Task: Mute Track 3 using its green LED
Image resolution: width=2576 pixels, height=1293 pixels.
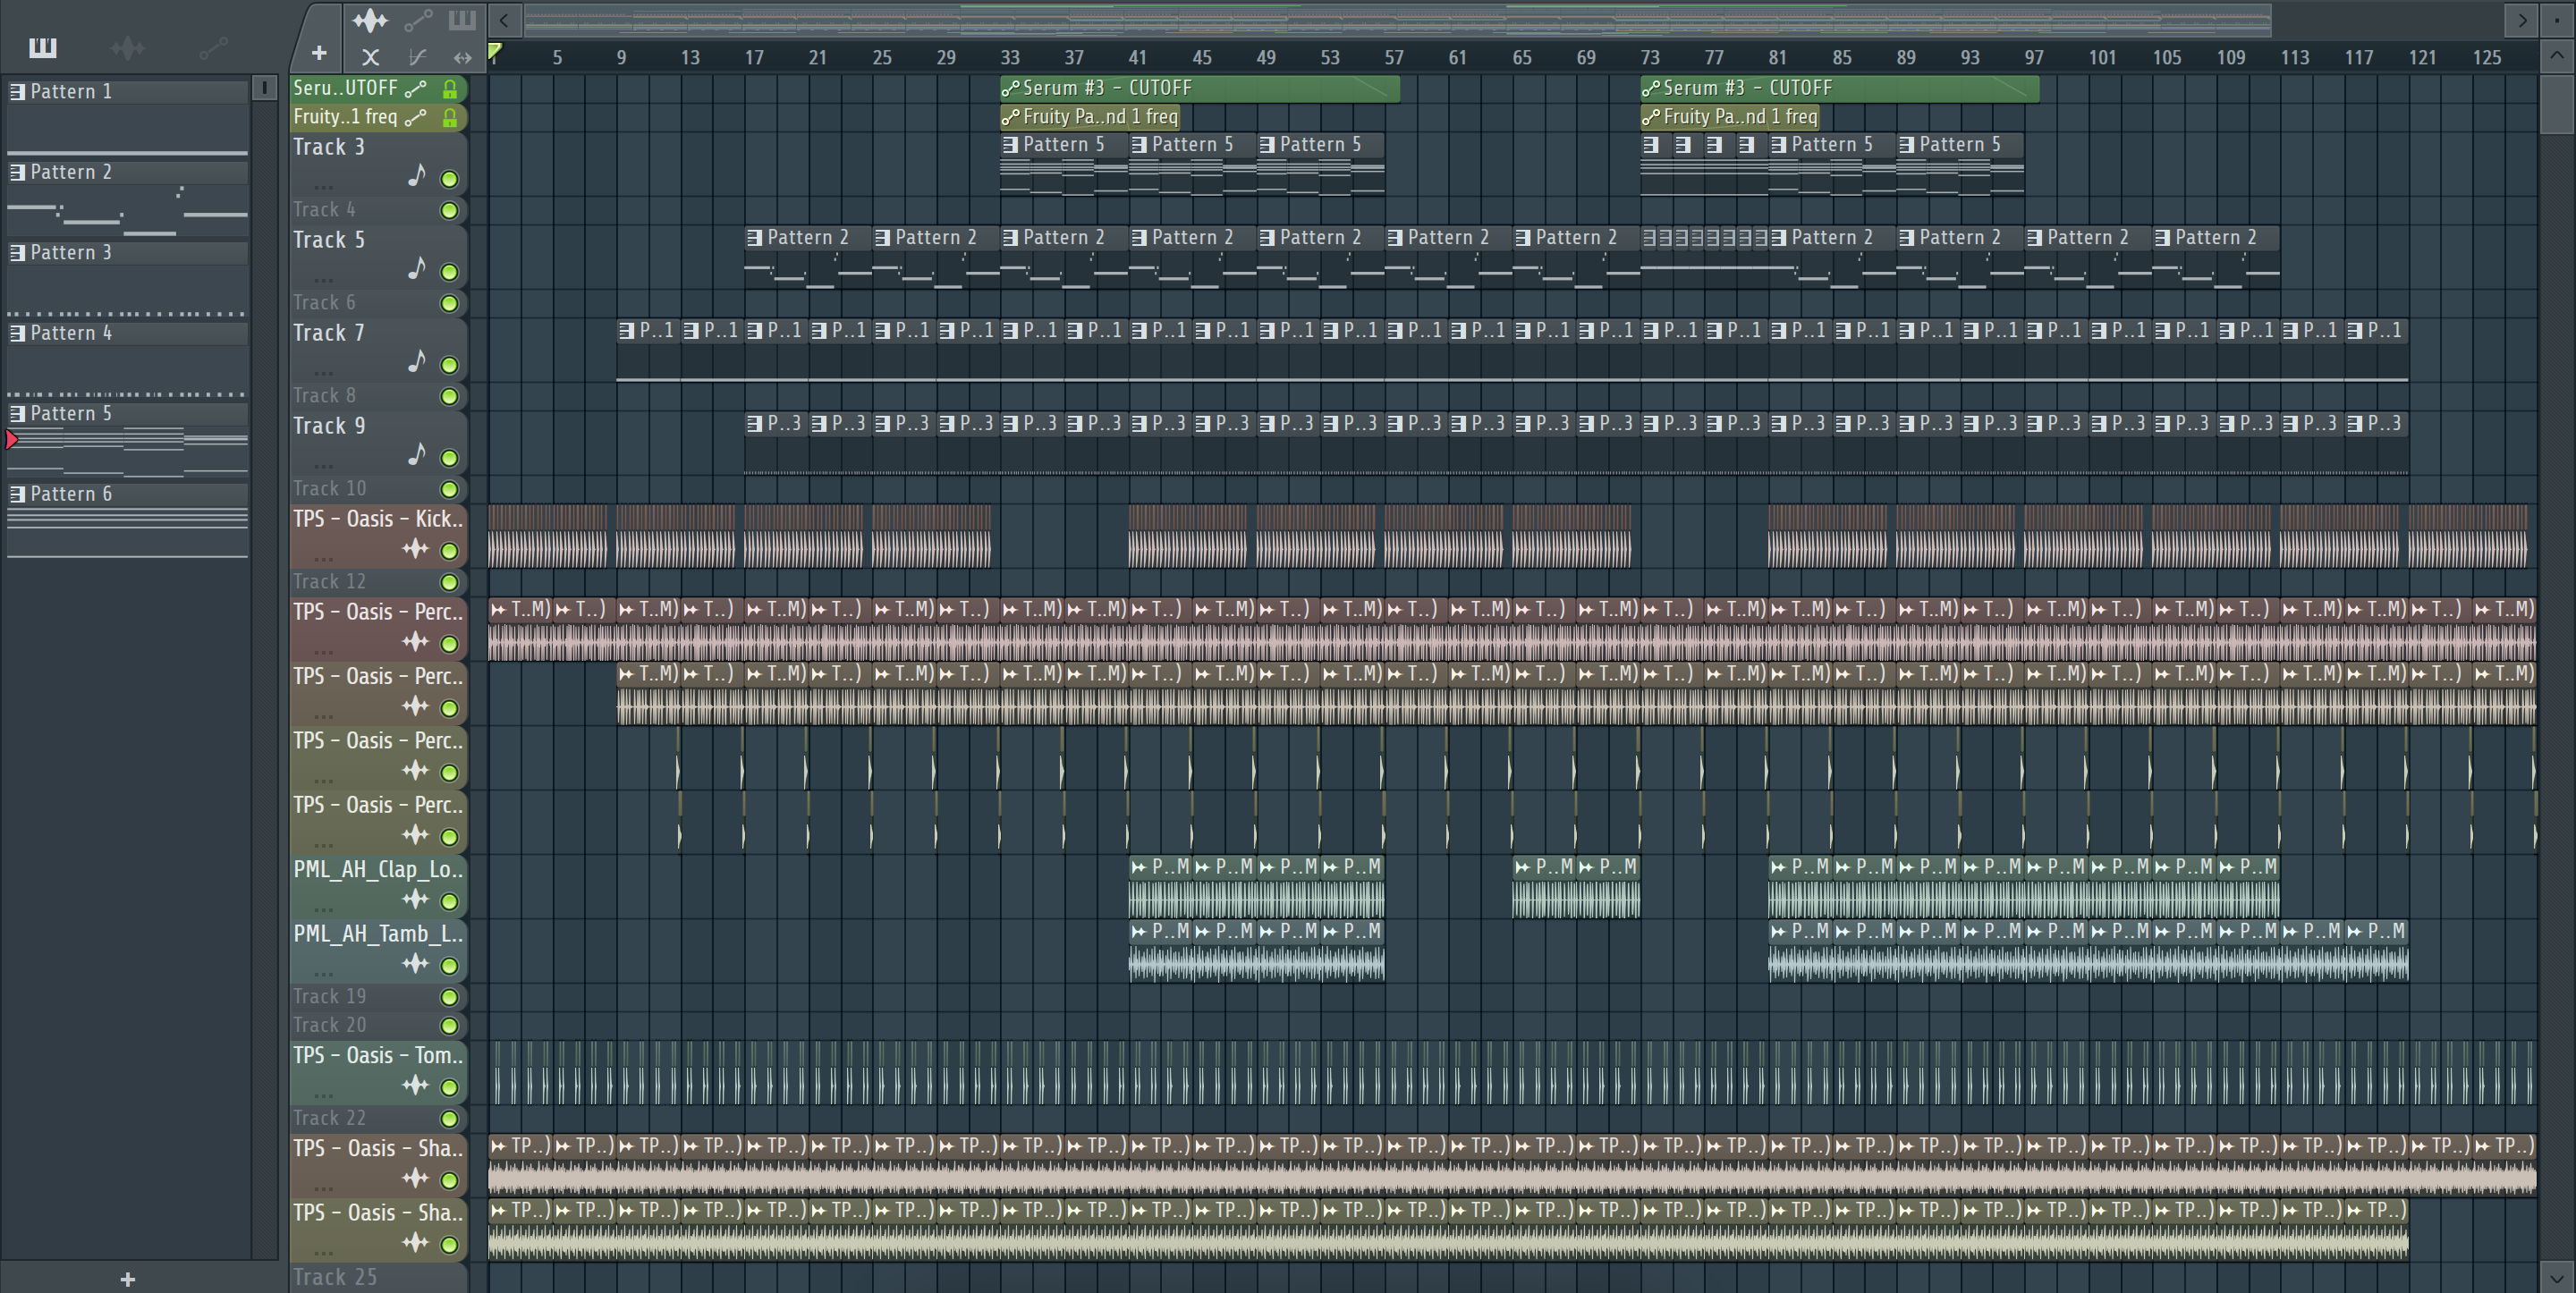Action: (449, 180)
